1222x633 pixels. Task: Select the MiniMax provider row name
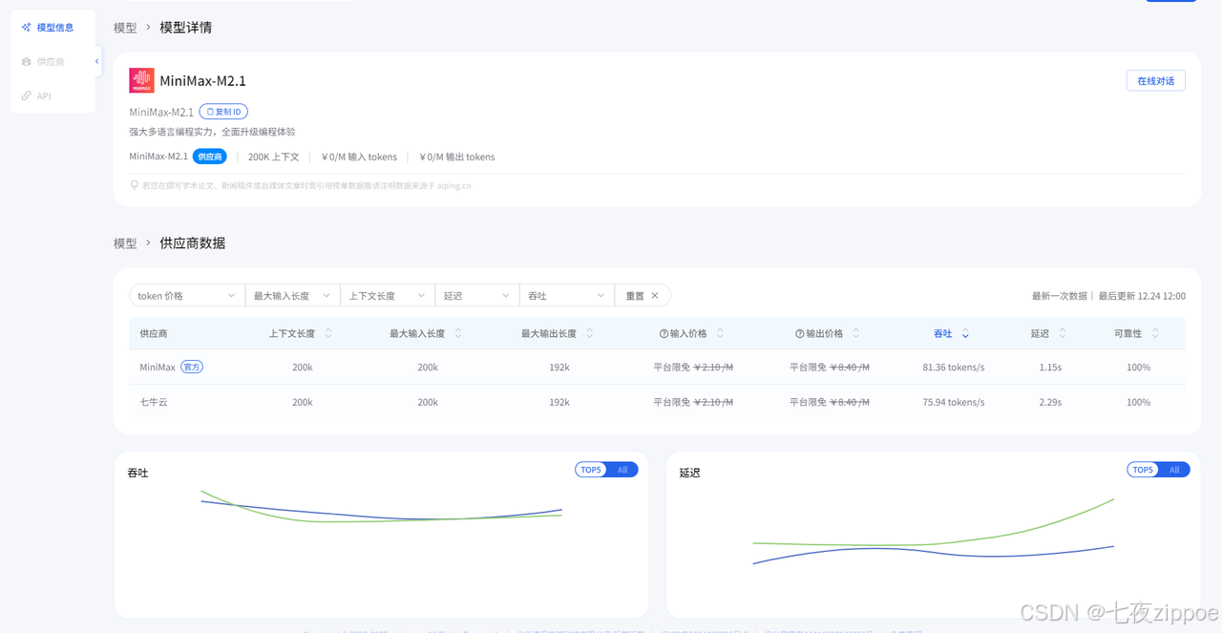pyautogui.click(x=158, y=368)
